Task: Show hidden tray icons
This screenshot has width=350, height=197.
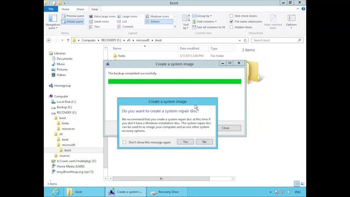Action: point(270,192)
